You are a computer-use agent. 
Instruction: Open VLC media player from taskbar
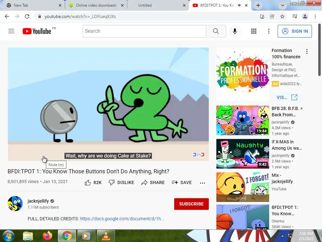point(106,236)
